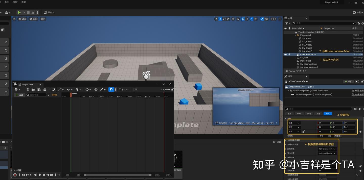Open the Universal Zoom lens settings dropdown

(x=327, y=153)
